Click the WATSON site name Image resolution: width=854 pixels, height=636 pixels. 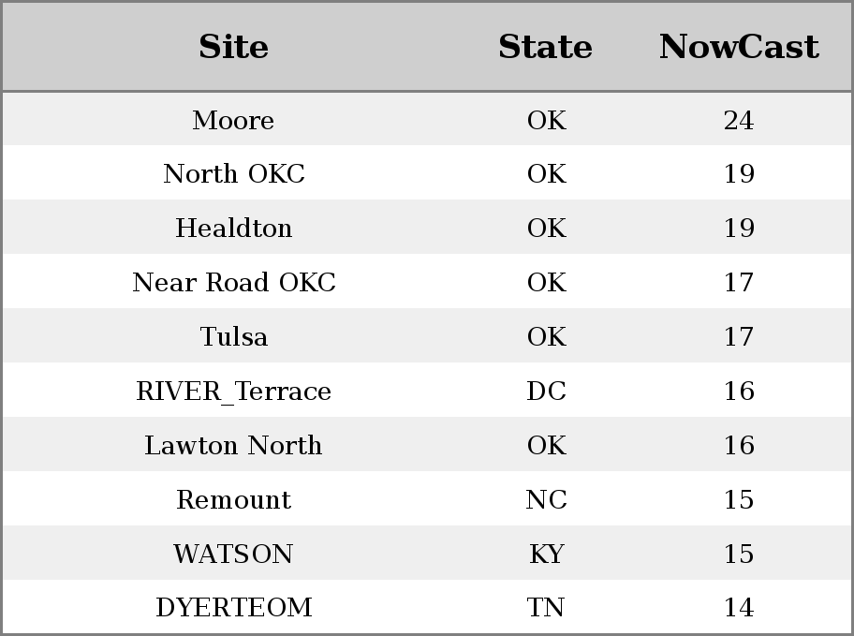233,554
